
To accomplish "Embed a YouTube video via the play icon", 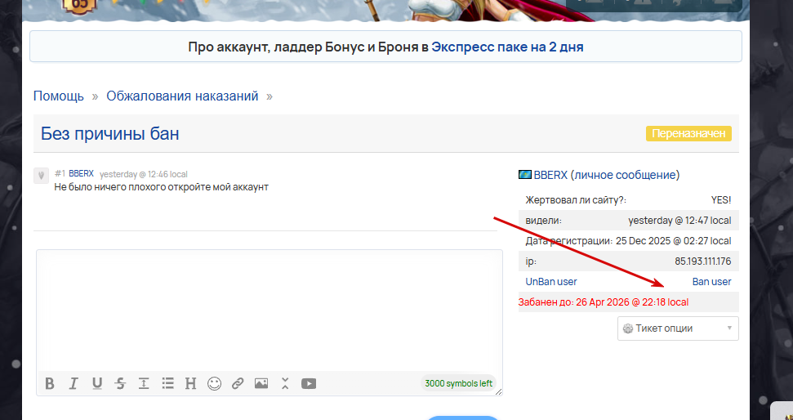I will (x=309, y=383).
